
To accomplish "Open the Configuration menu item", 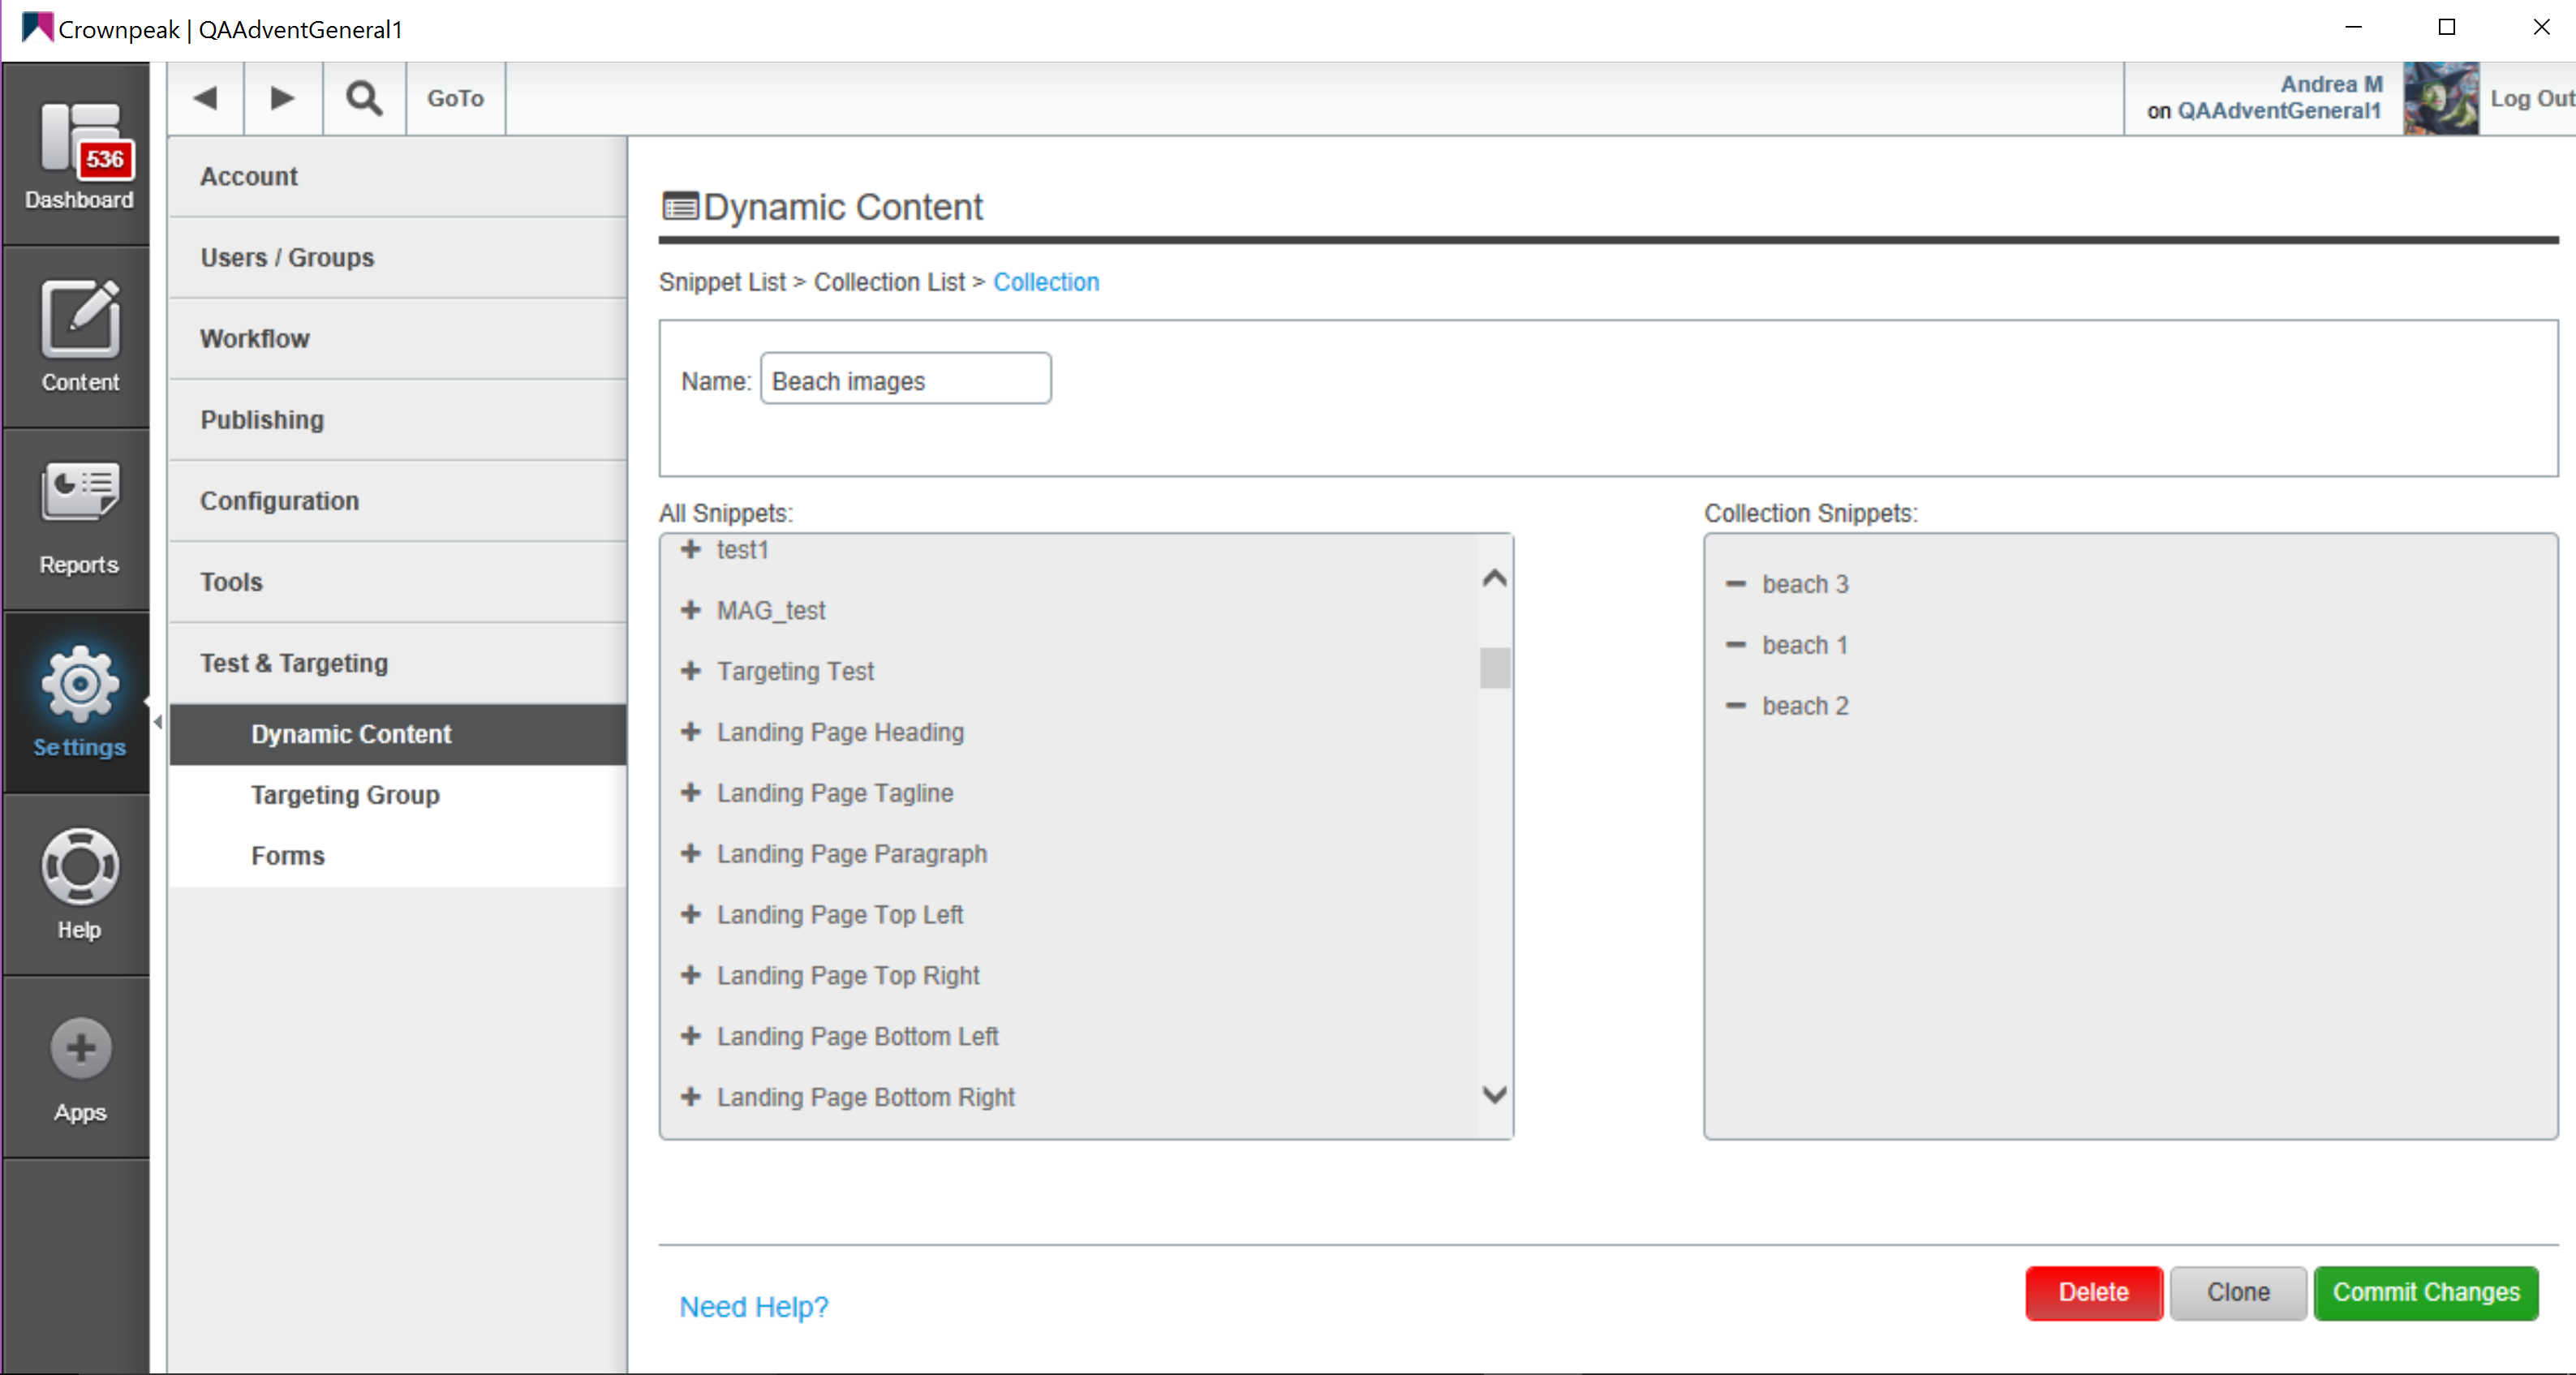I will coord(398,501).
